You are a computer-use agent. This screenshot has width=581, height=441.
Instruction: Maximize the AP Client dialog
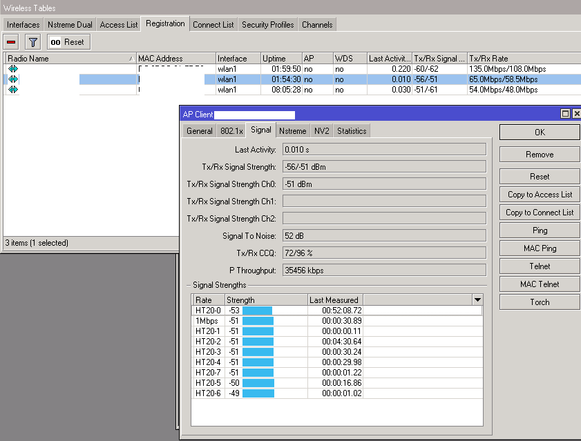click(565, 114)
